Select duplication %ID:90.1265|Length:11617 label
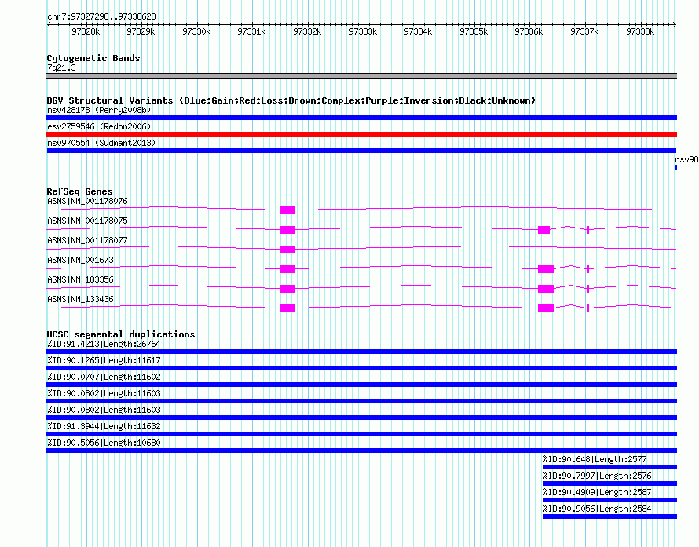The height and width of the screenshot is (547, 699). 104,361
